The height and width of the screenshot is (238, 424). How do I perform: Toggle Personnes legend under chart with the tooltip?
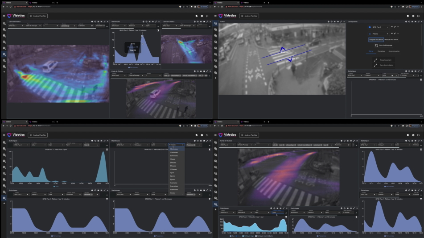tap(133, 67)
